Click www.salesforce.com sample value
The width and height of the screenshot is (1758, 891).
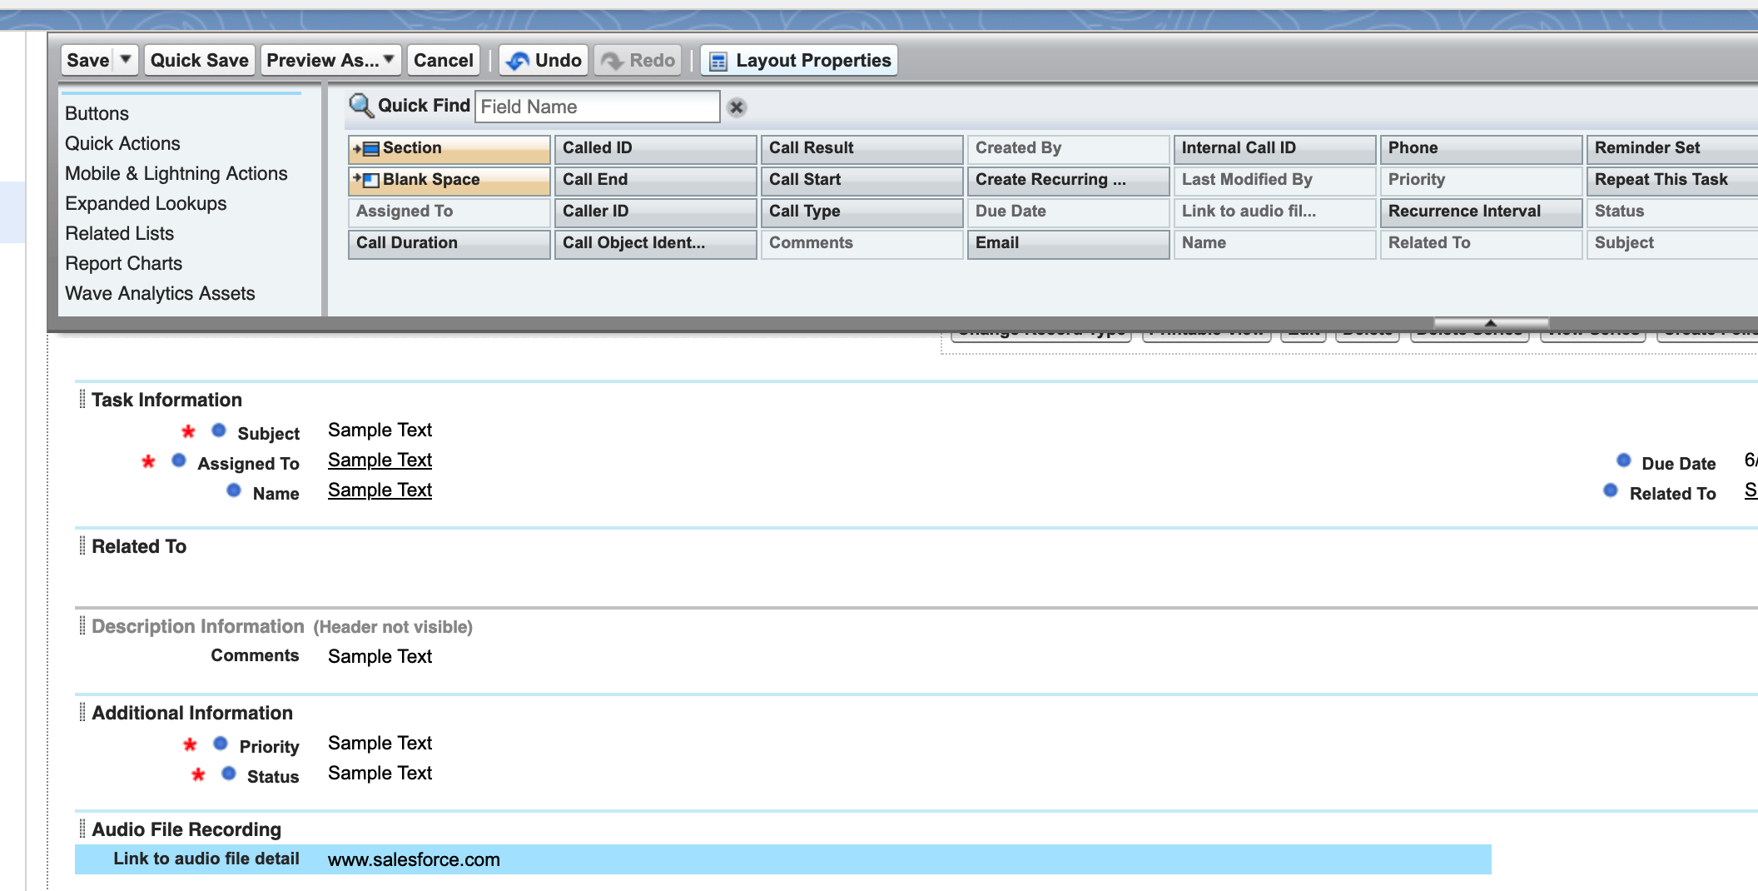pos(414,859)
